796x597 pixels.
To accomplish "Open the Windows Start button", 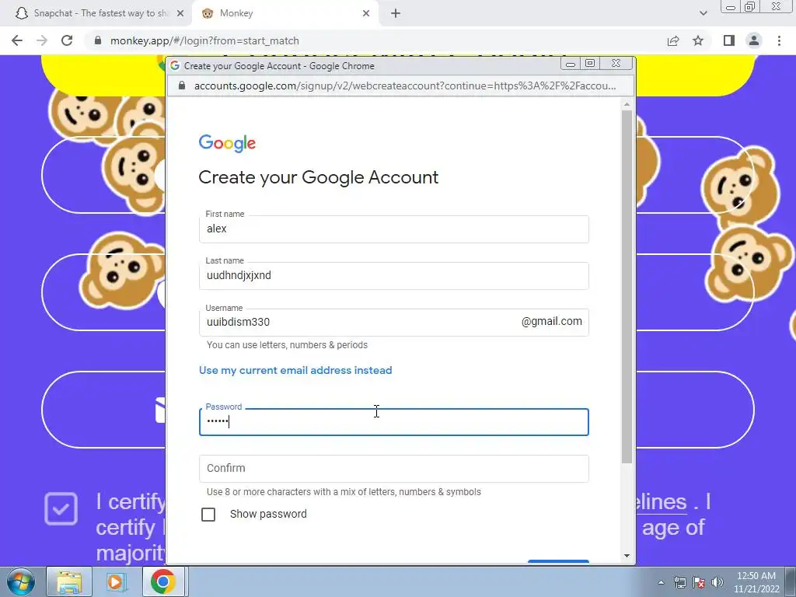I will 20,582.
